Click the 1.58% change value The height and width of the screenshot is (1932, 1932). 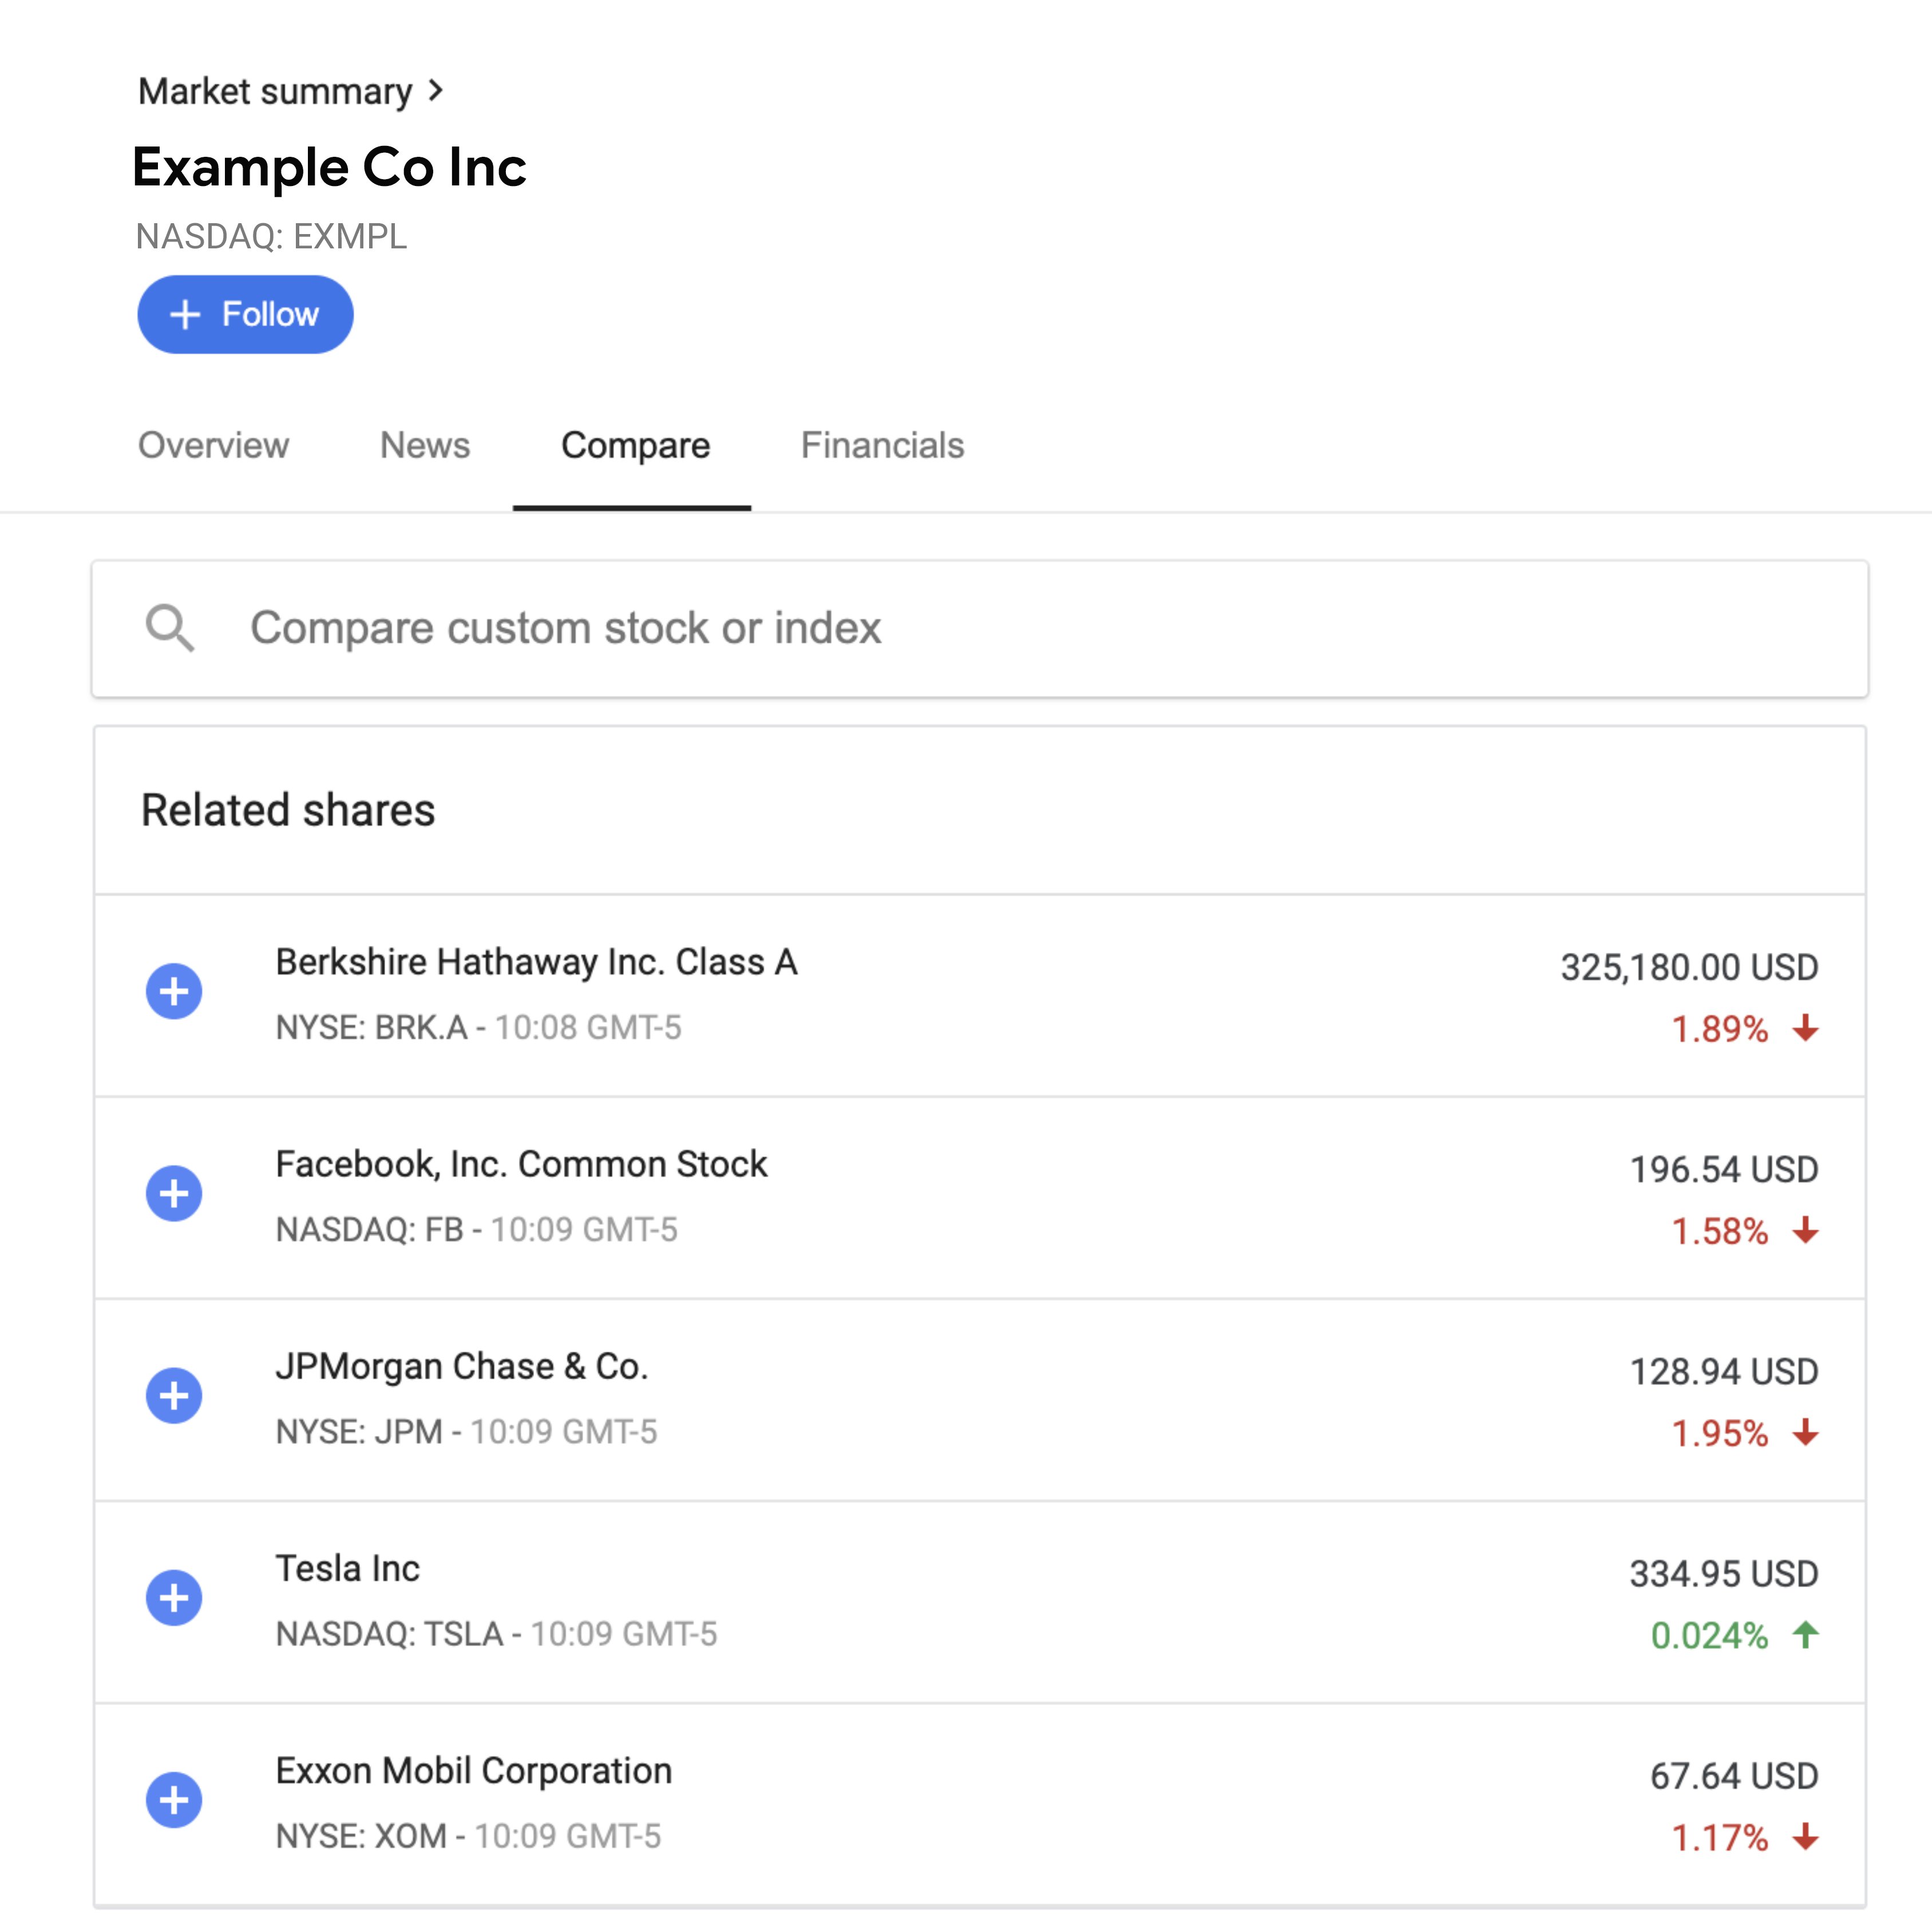1720,1231
